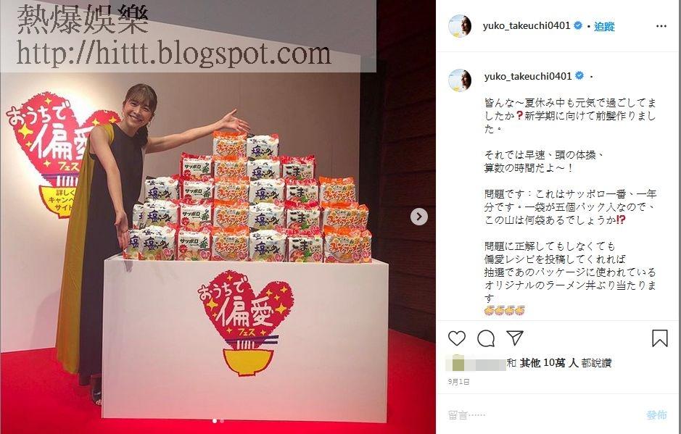Focus the 留言 comment input field

pyautogui.click(x=543, y=415)
